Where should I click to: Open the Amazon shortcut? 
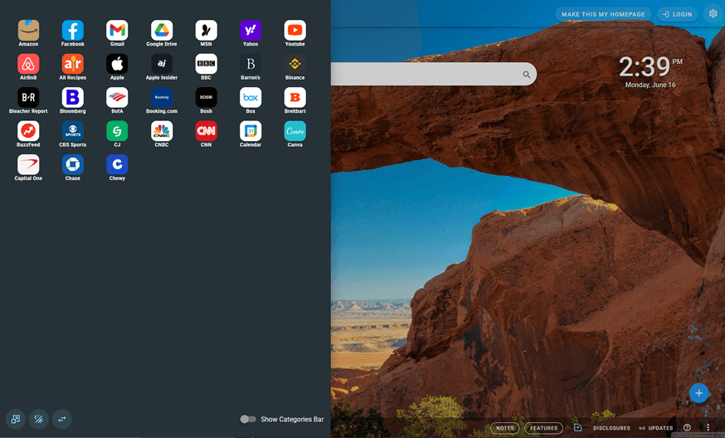point(28,31)
